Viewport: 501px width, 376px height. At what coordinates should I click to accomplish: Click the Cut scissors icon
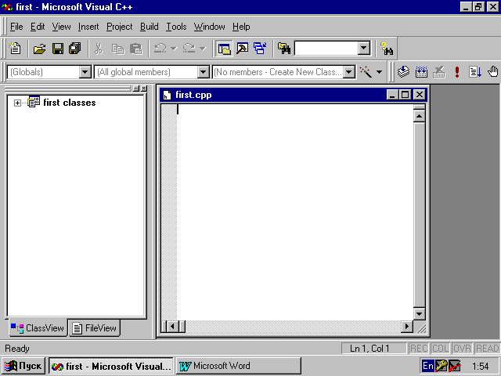tap(99, 49)
